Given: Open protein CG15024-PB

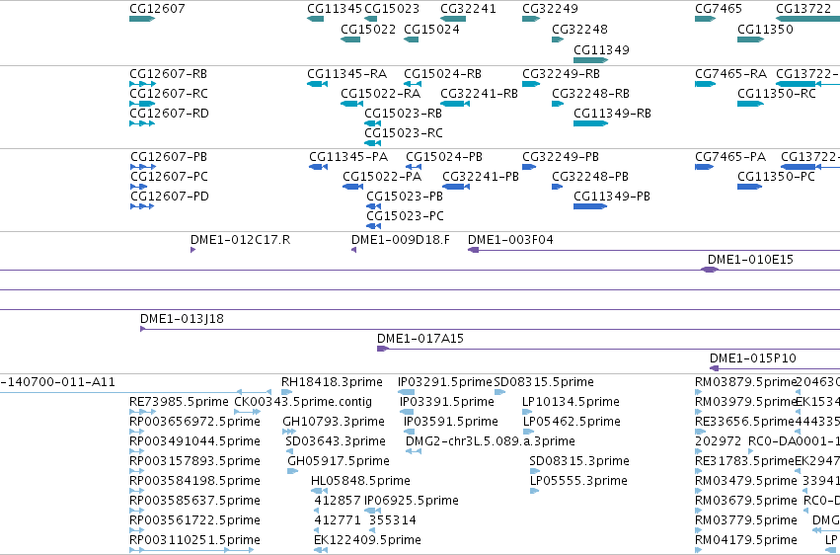Looking at the screenshot, I should [444, 156].
